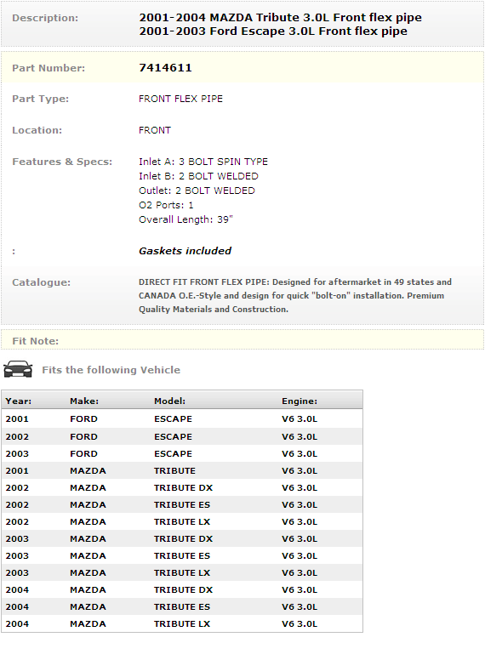Screen dimensions: 485x660
Task: Select part number 7414611
Action: (165, 68)
